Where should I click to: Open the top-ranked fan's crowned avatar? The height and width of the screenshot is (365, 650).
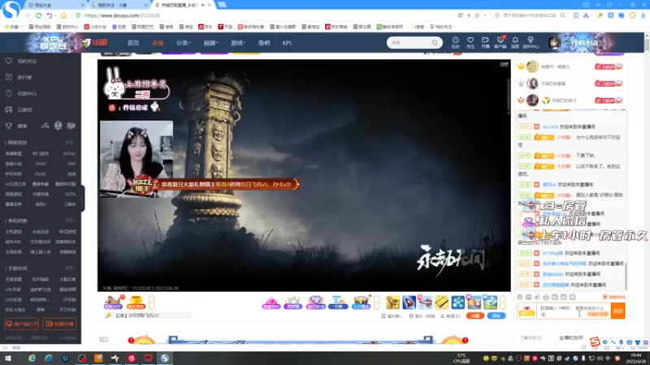click(532, 67)
